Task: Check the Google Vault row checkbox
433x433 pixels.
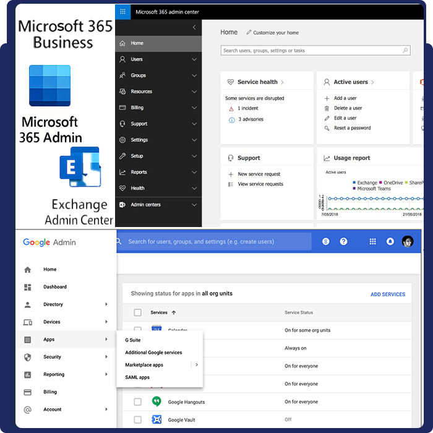Action: [x=137, y=419]
